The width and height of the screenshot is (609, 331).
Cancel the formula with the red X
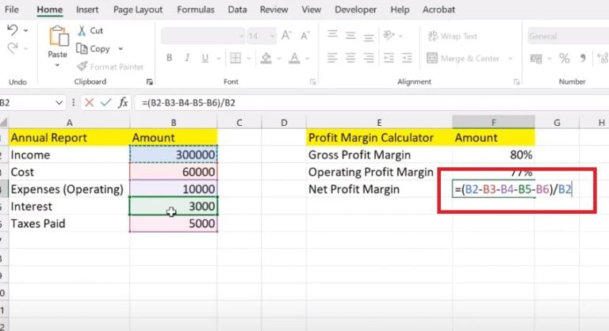tap(89, 102)
